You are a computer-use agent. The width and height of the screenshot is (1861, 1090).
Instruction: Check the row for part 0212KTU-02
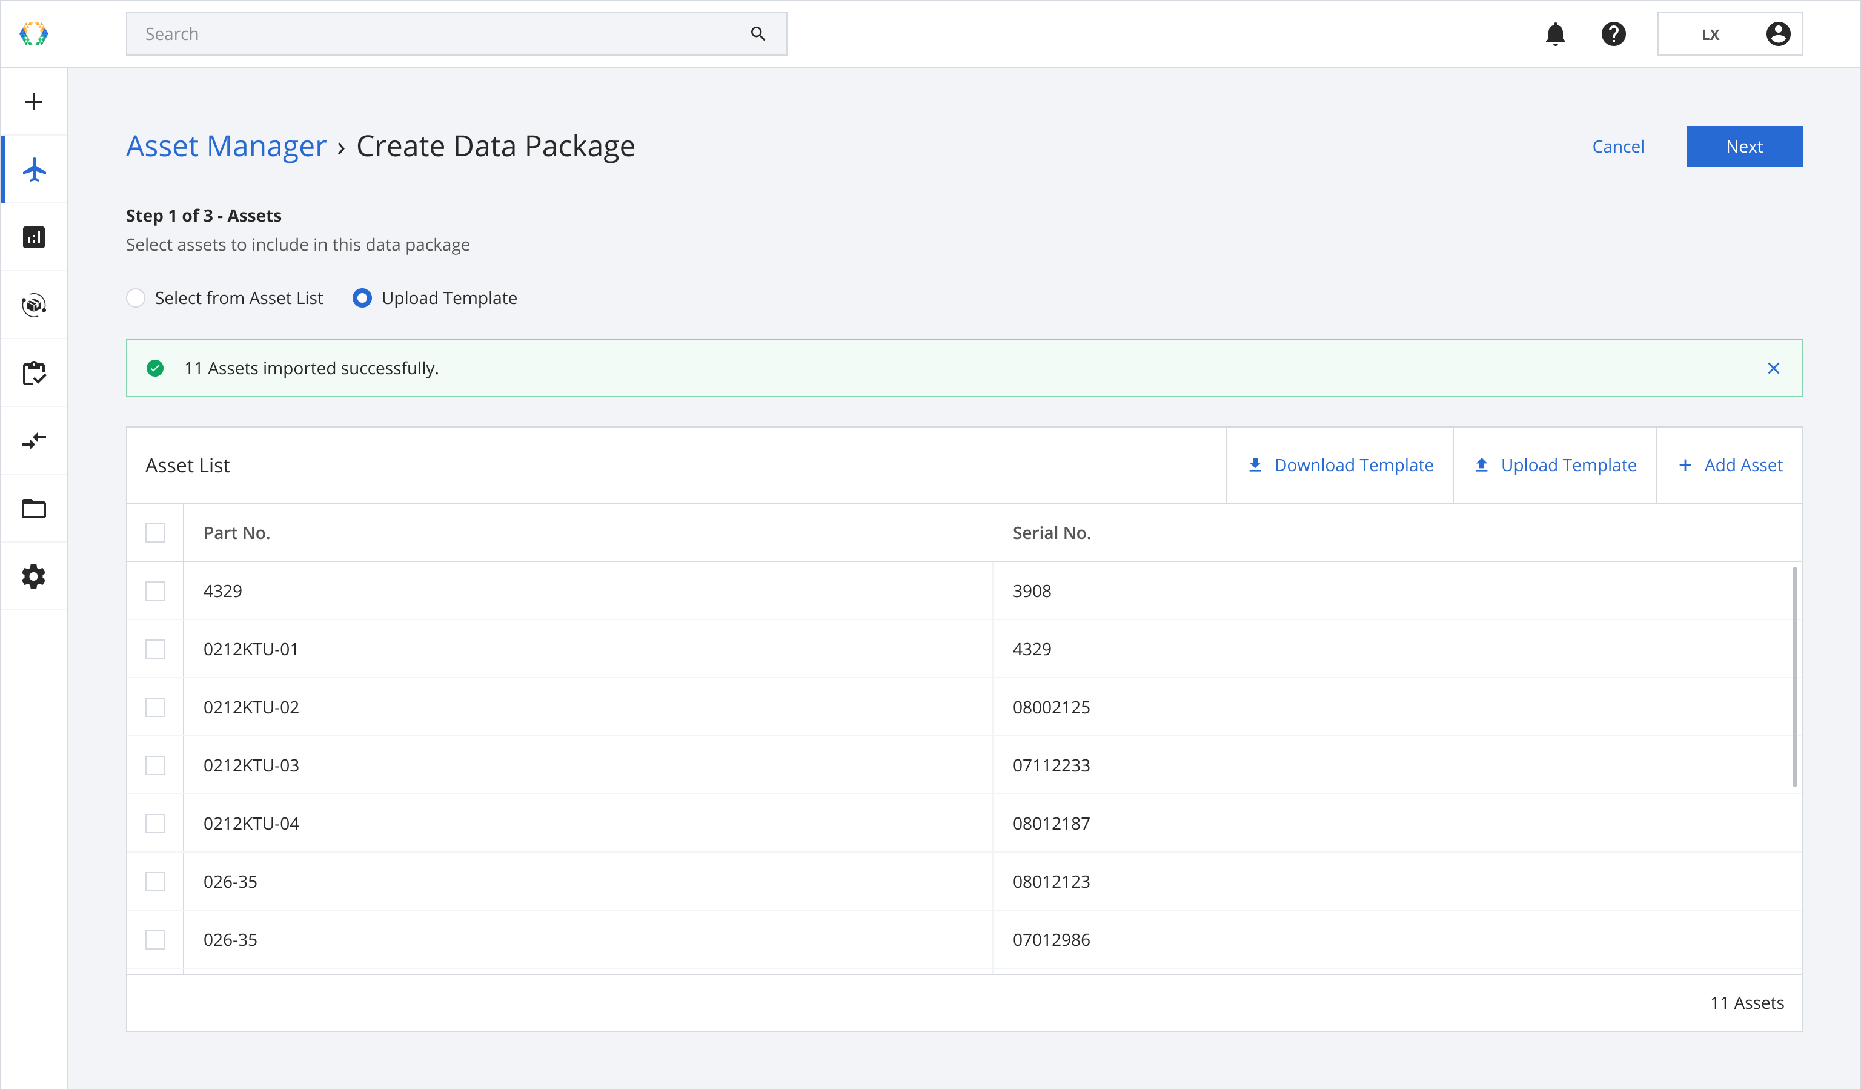[x=155, y=707]
